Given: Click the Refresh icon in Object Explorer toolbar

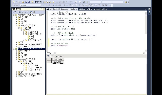Looking at the screenshot, I should click(31, 12).
